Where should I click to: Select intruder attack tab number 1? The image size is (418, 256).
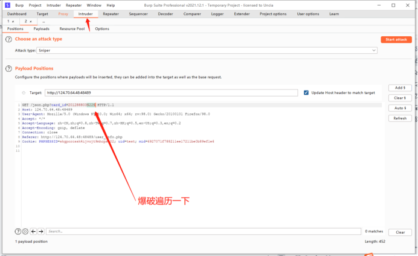coord(8,21)
